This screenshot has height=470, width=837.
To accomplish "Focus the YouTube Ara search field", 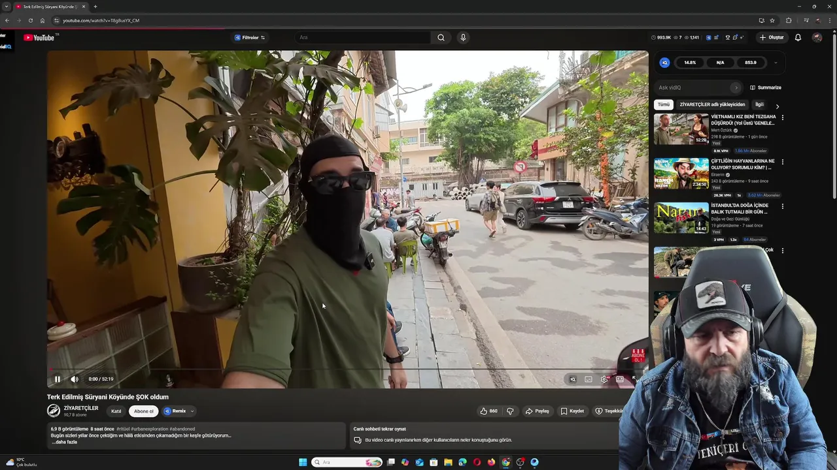I will click(363, 37).
